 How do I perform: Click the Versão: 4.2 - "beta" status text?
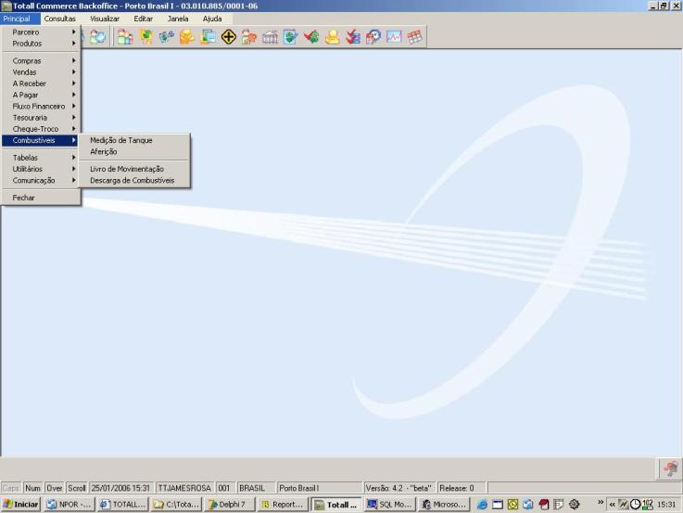pyautogui.click(x=398, y=488)
